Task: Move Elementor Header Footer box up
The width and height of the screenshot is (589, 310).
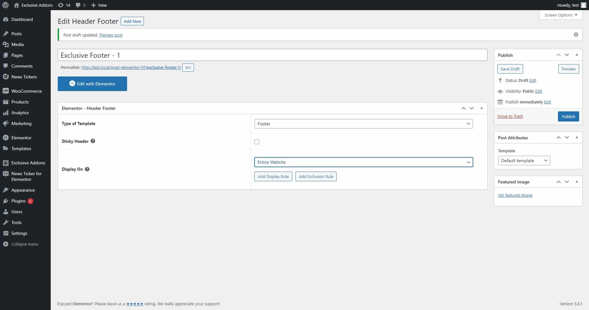Action: (463, 108)
